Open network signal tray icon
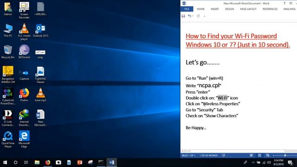 tap(264, 162)
